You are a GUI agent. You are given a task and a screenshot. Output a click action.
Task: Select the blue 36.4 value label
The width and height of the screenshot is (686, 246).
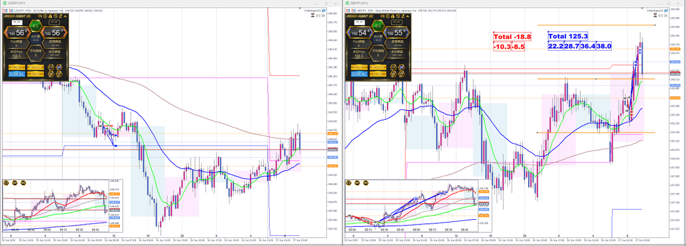click(589, 46)
